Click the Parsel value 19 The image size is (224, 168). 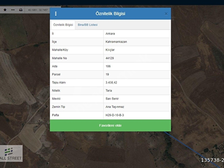click(107, 75)
